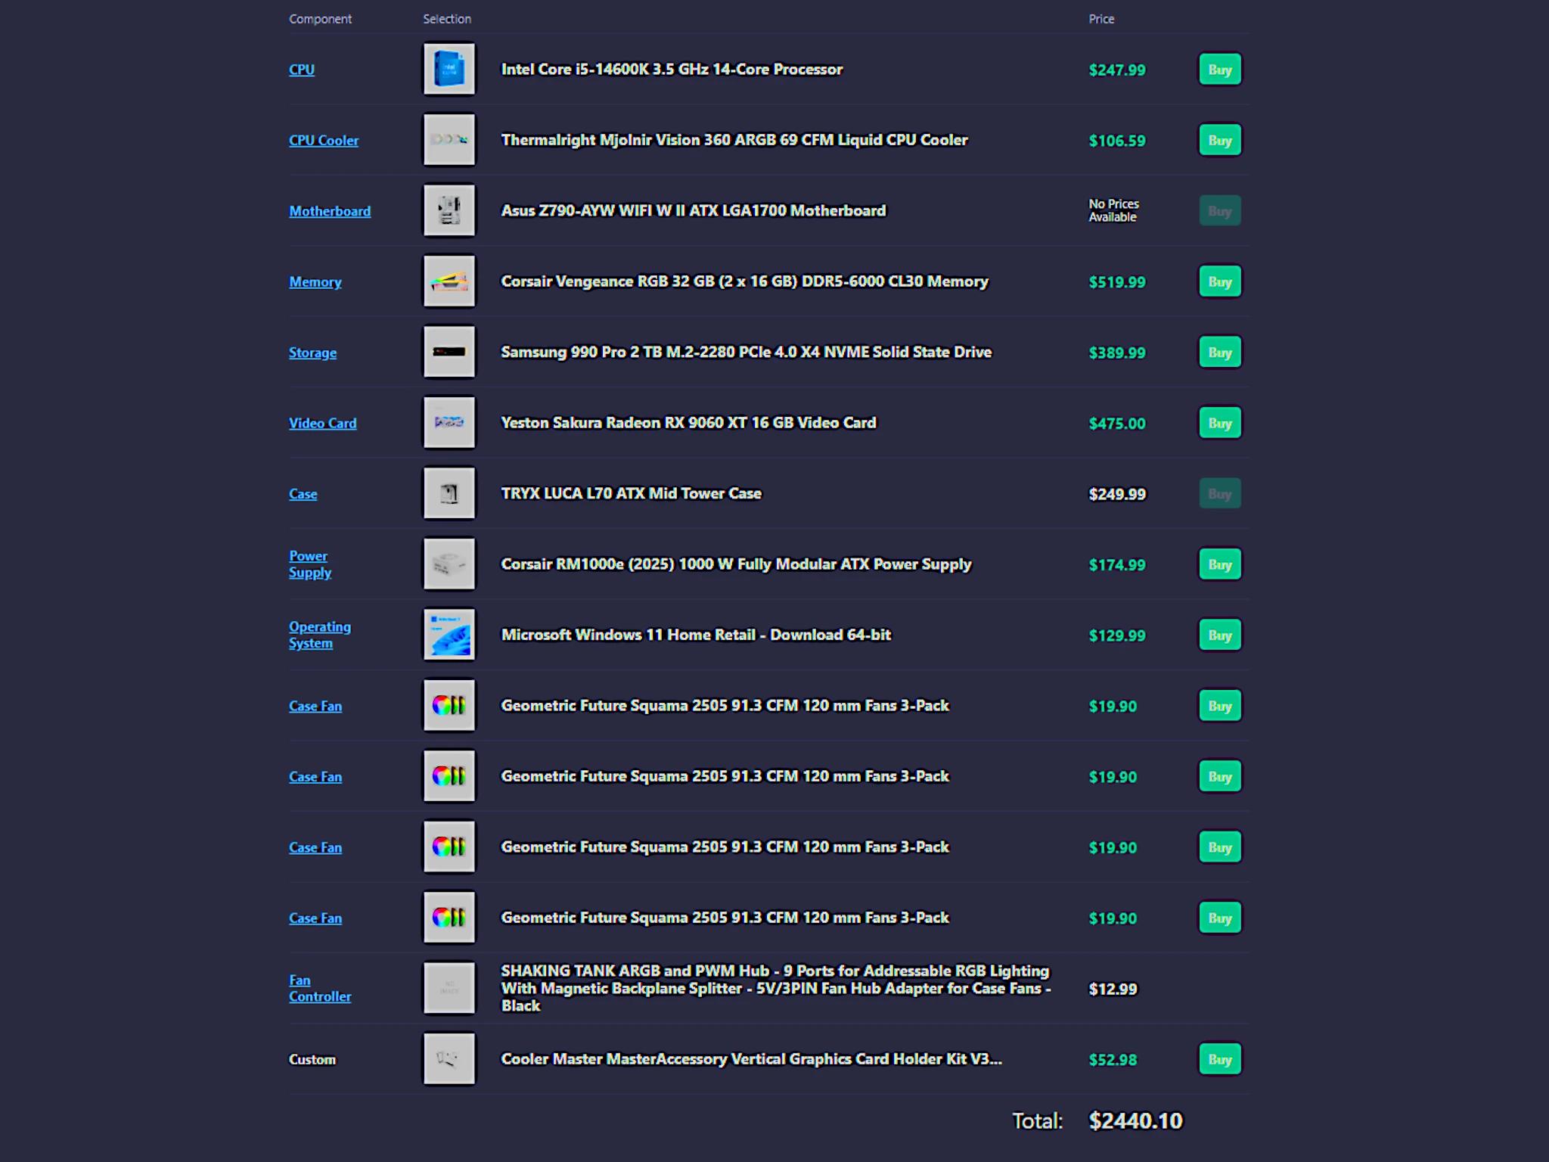The width and height of the screenshot is (1549, 1162).
Task: Open Cooler Master MasterAccessory Vertical Graphics name
Action: pos(751,1059)
